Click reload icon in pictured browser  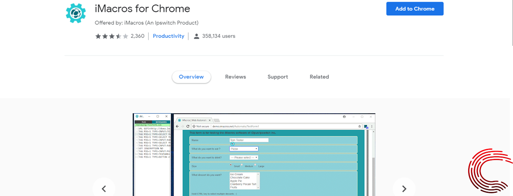[188, 126]
